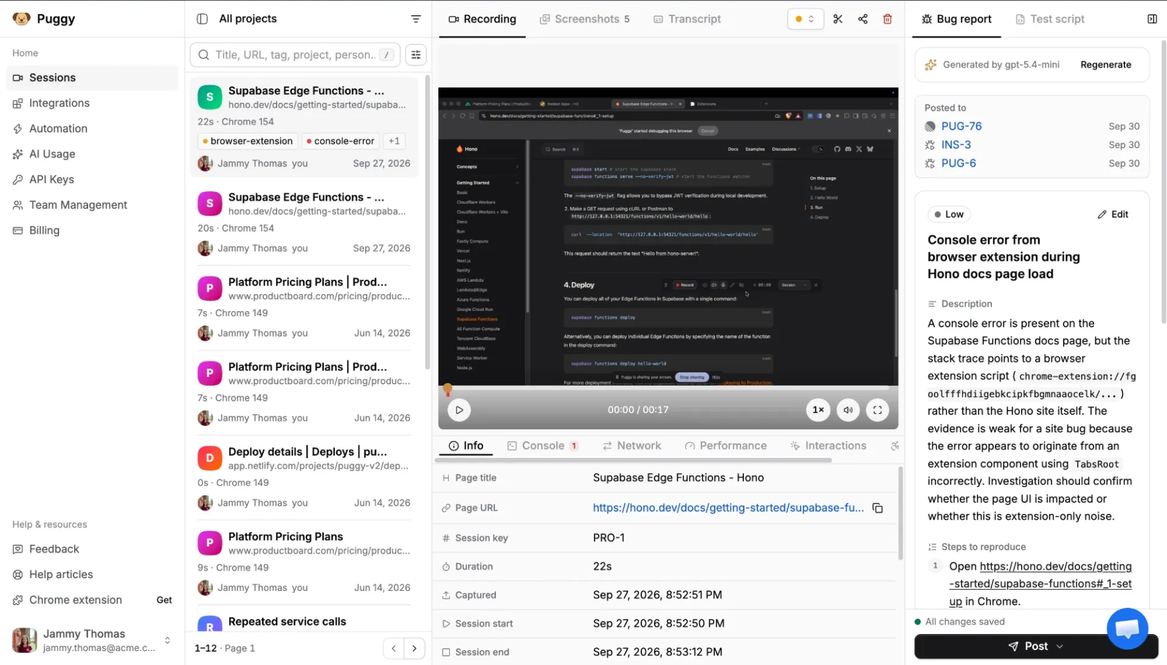The width and height of the screenshot is (1167, 665).
Task: Switch to the Screenshots tab
Action: point(585,19)
